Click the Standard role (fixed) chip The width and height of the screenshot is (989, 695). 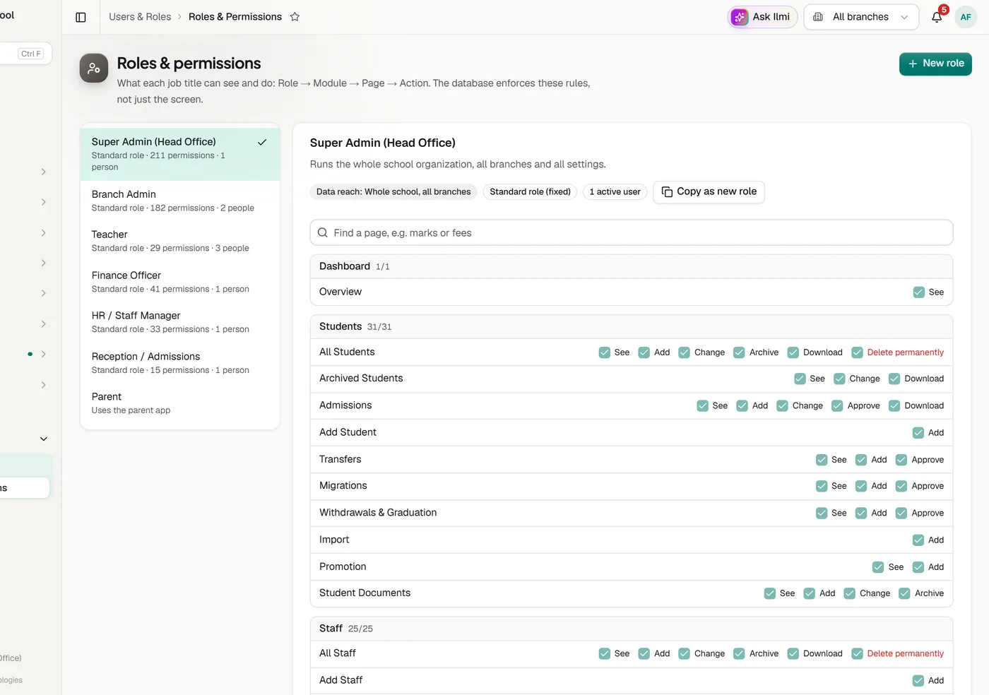tap(530, 191)
